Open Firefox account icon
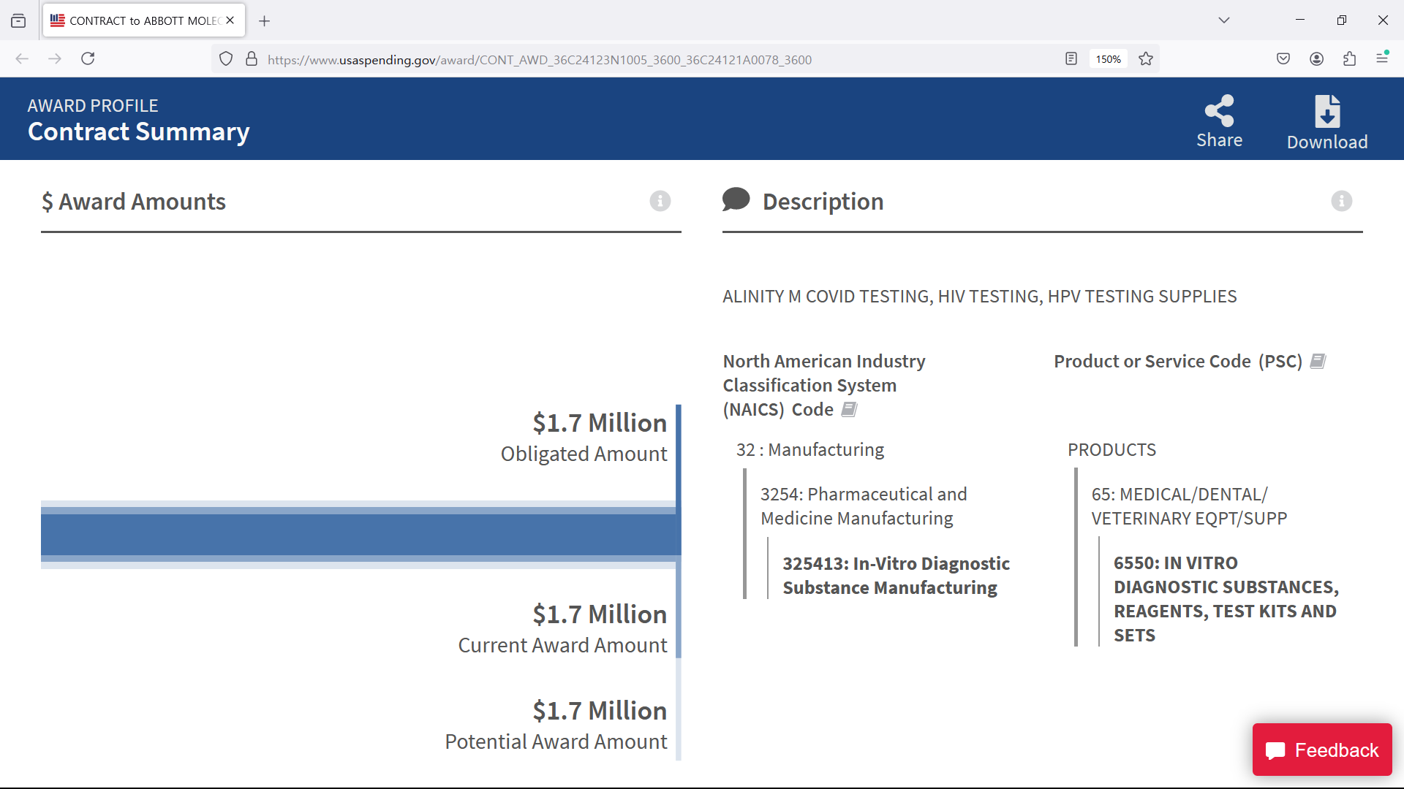 [1316, 58]
